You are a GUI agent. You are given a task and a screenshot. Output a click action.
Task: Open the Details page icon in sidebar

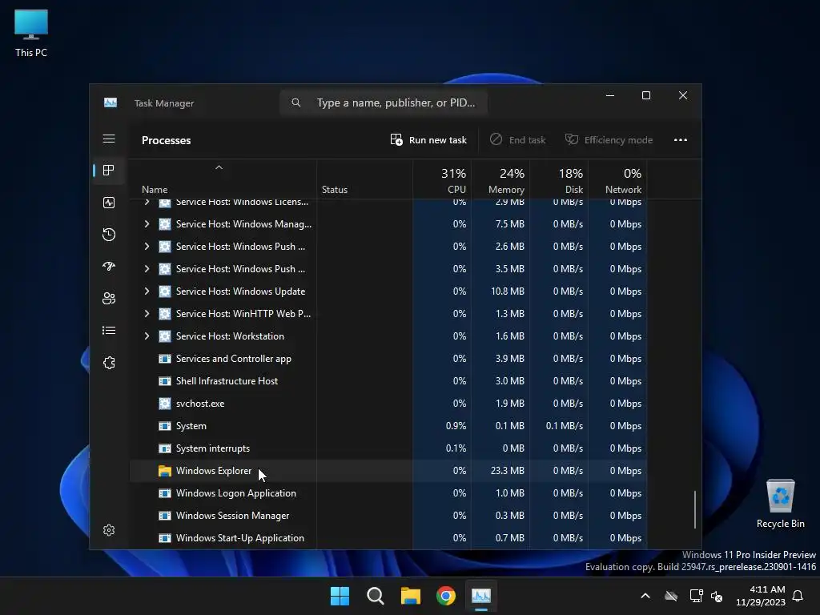(x=109, y=330)
